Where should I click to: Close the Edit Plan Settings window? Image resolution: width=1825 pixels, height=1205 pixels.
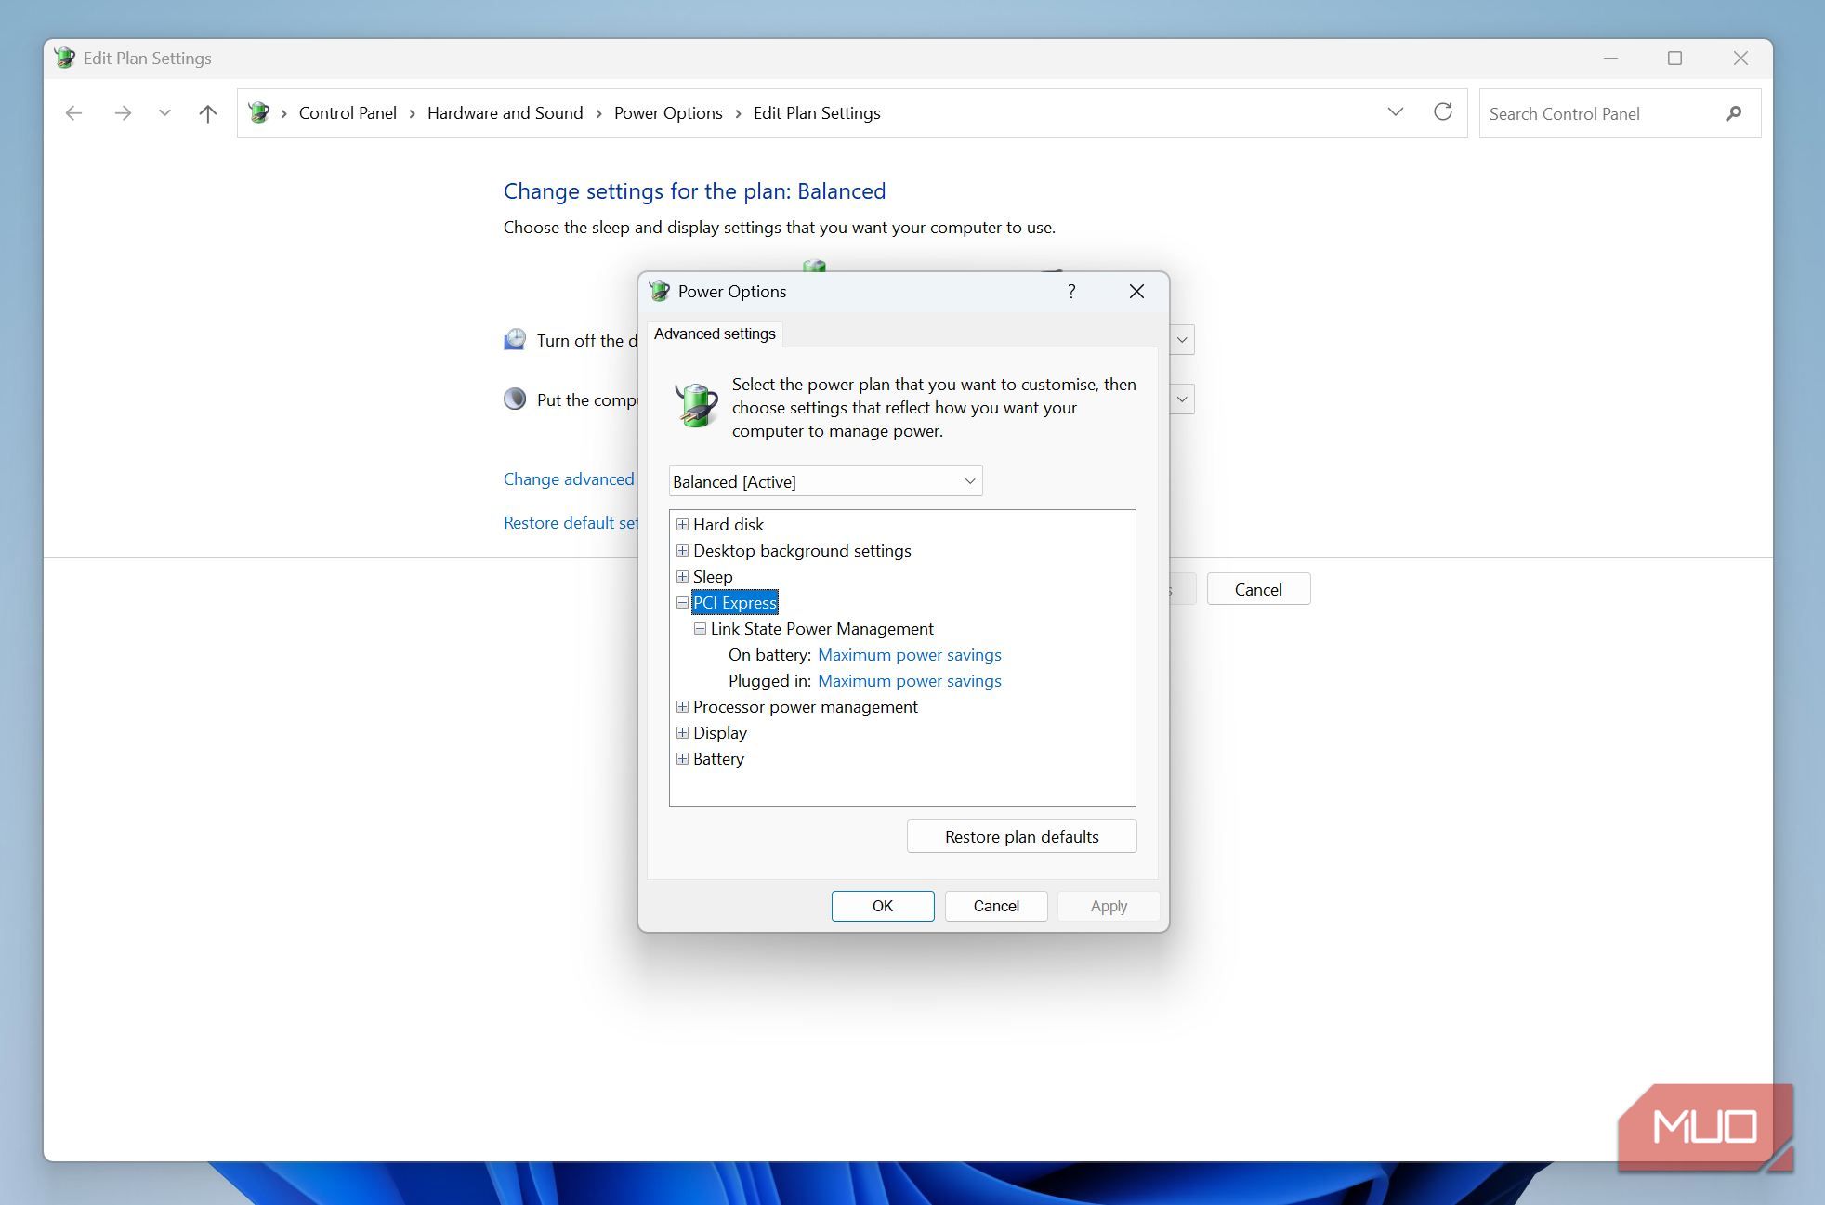click(1740, 58)
